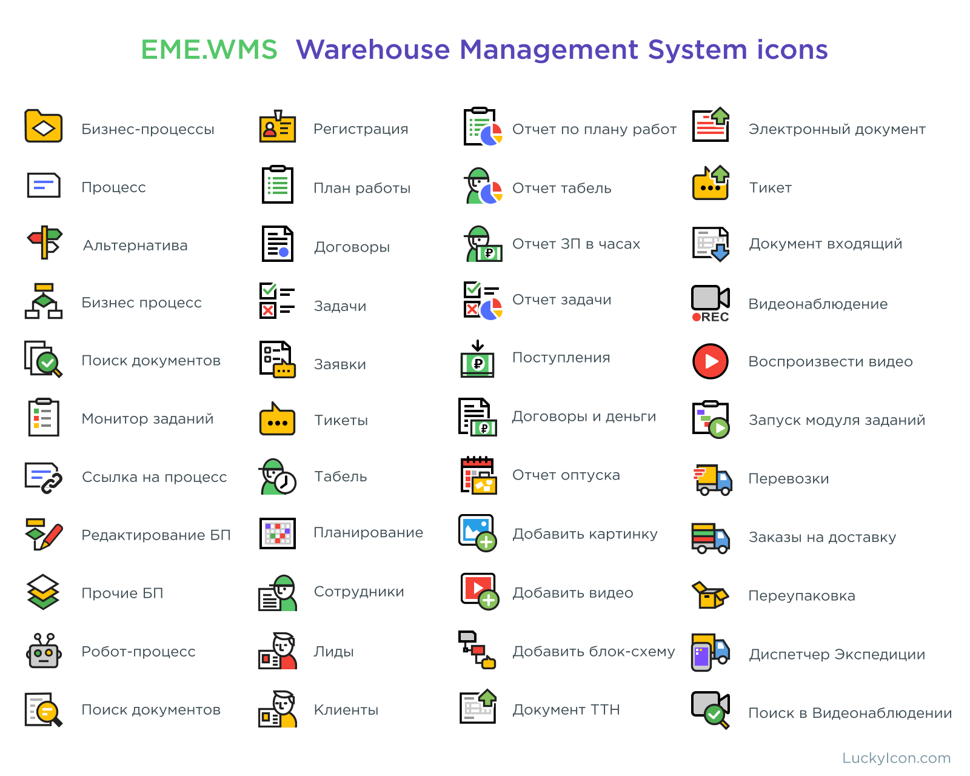Select the Добавить видео plus icon
Screen dimensions: 970x776
(480, 592)
